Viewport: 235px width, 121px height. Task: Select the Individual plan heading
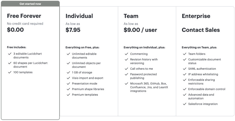[x=79, y=16]
